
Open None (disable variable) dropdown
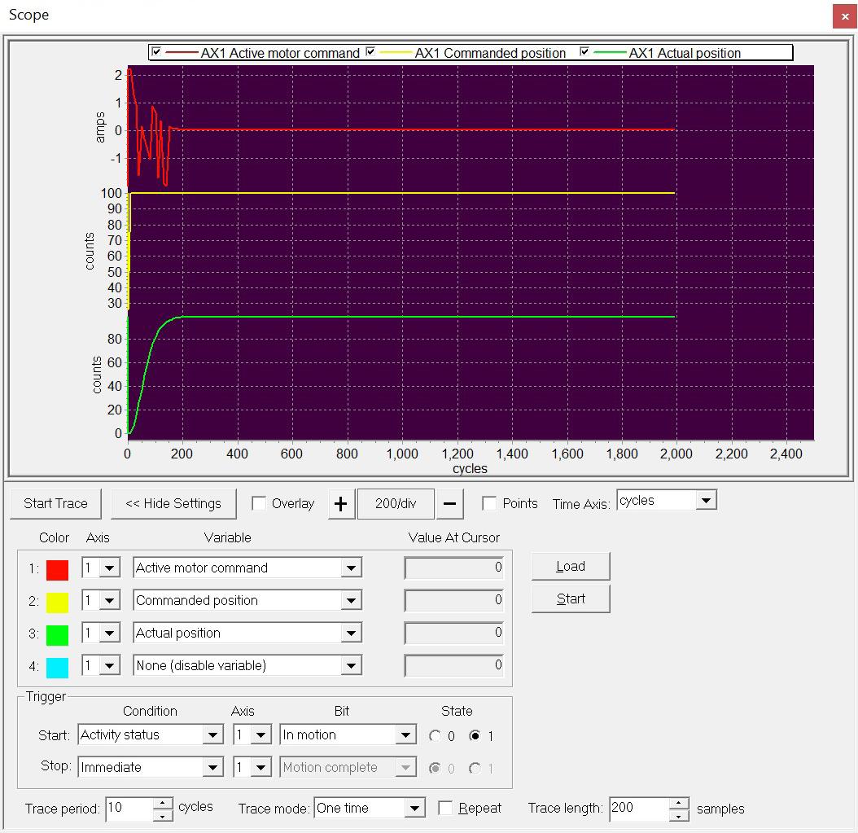click(351, 666)
